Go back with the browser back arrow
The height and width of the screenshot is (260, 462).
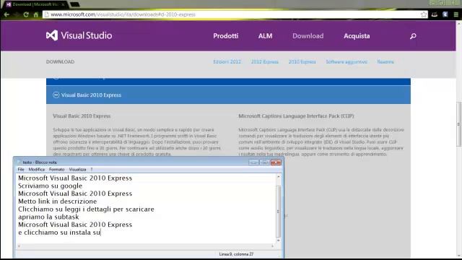[6, 14]
